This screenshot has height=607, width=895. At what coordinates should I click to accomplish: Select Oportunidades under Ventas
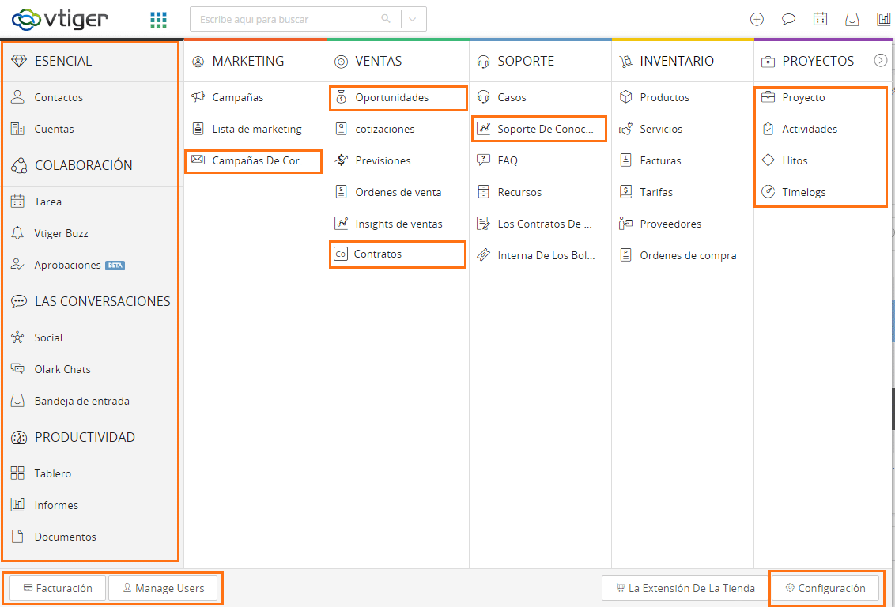tap(391, 97)
